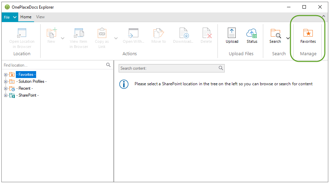Click View Item in Browser icon
The image size is (330, 186).
[79, 33]
